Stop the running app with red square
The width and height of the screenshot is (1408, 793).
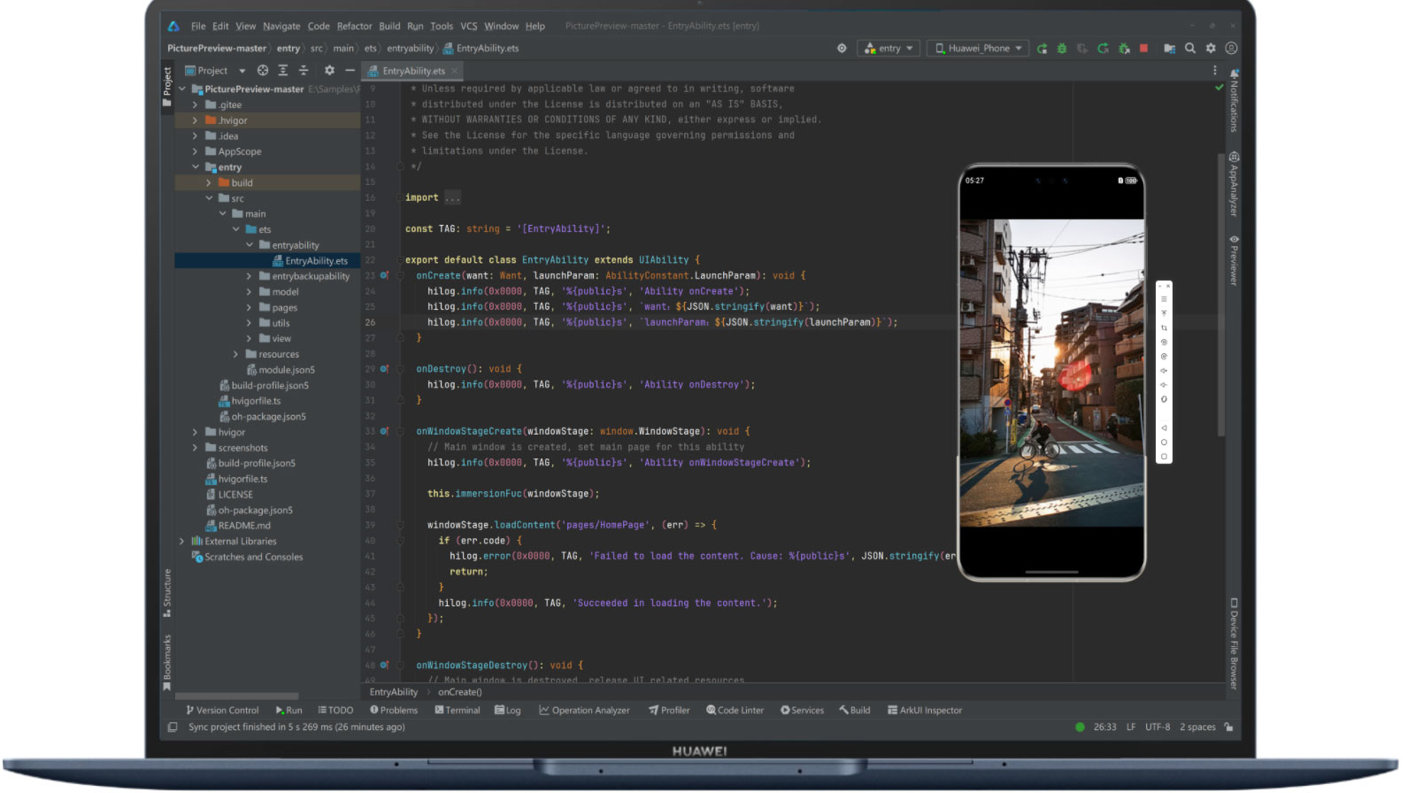pyautogui.click(x=1143, y=49)
